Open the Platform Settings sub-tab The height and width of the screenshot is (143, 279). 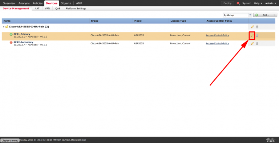point(76,9)
